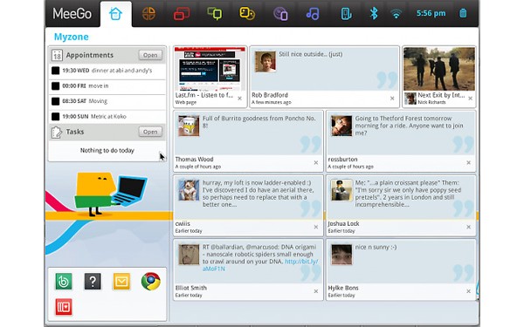Click the battery status icon
Image resolution: width=524 pixels, height=327 pixels.
pos(463,13)
